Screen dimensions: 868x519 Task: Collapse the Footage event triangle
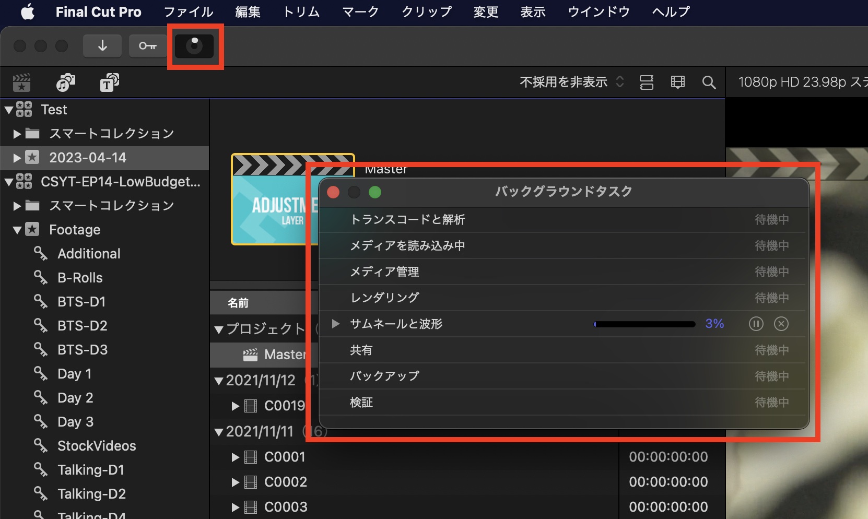pyautogui.click(x=17, y=230)
